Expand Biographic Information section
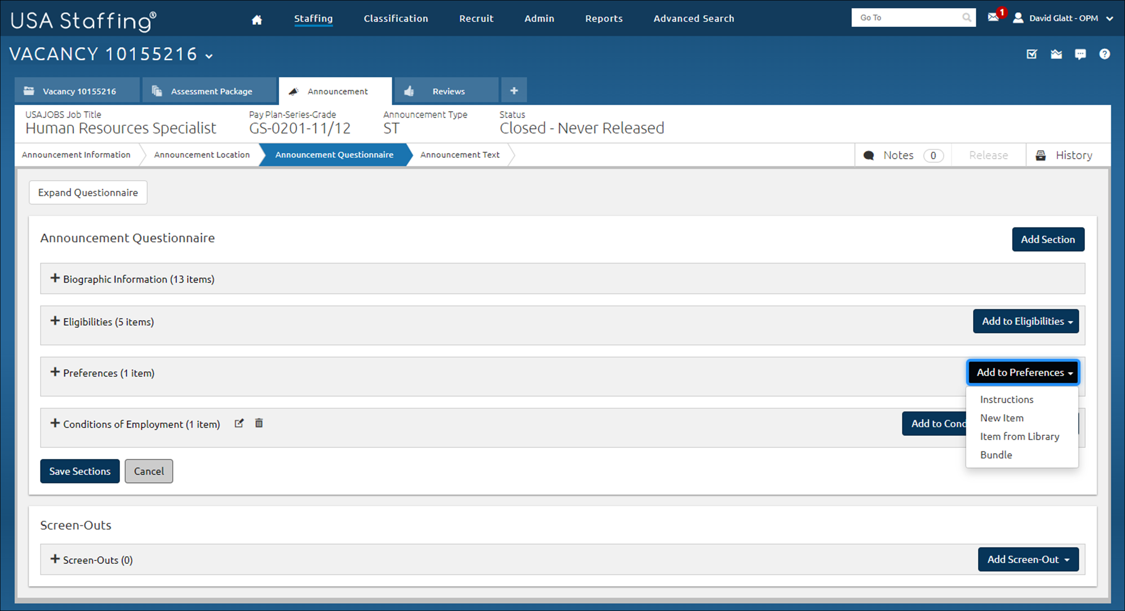This screenshot has height=611, width=1125. 55,278
